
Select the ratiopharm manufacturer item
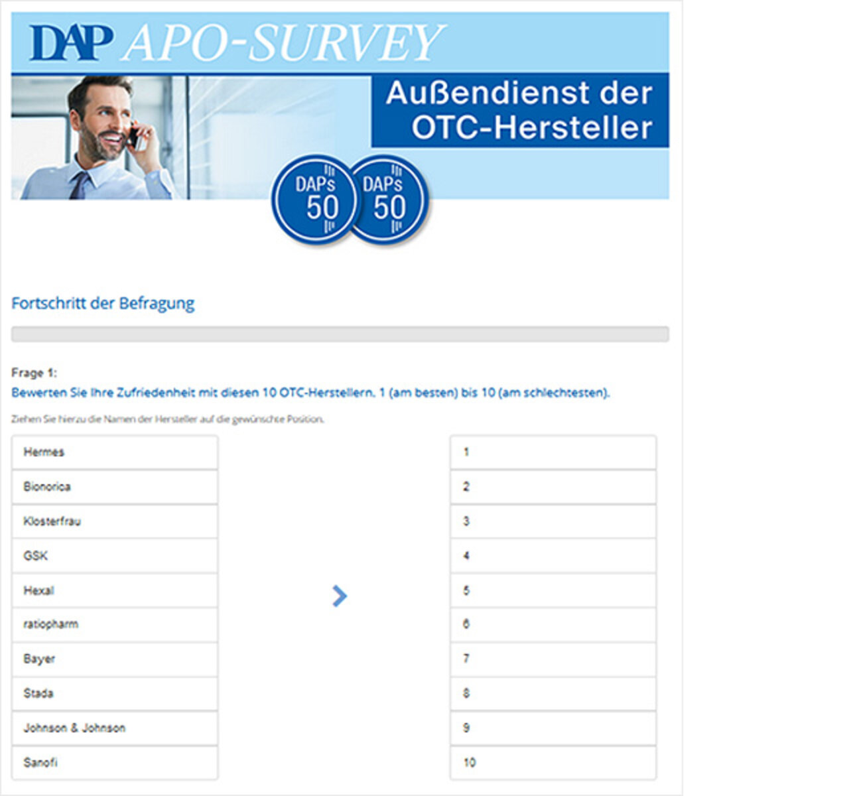tap(115, 625)
